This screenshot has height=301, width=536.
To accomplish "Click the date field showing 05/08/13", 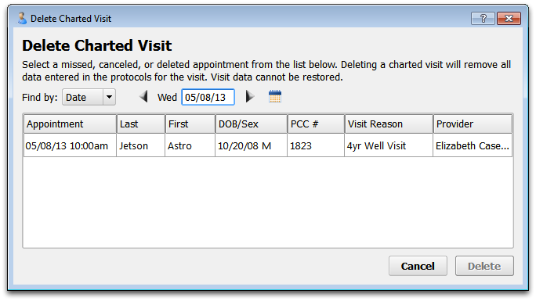I will pos(208,97).
